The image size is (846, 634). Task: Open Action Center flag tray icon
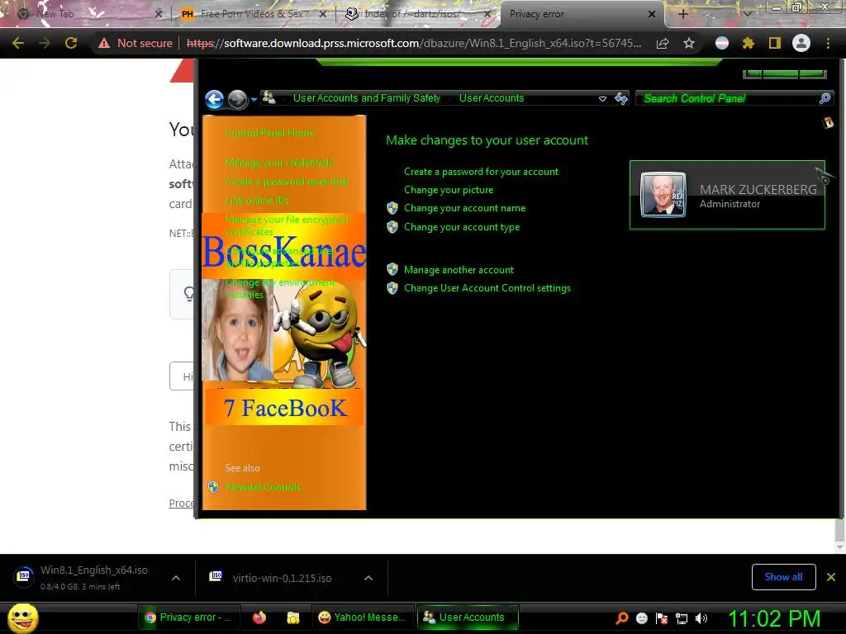click(x=662, y=618)
